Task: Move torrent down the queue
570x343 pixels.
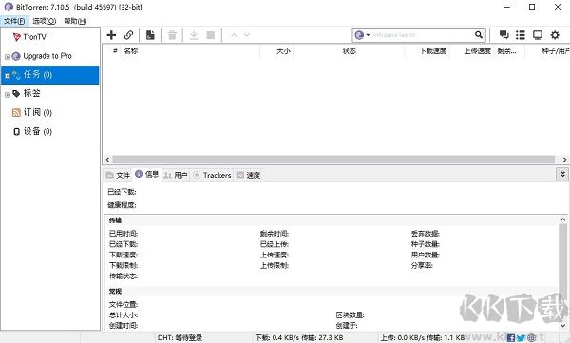Action: [247, 35]
